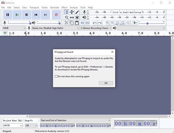Screen dimensions: 174x133
Task: Click the recording volume slider knob
Action: (30, 23)
